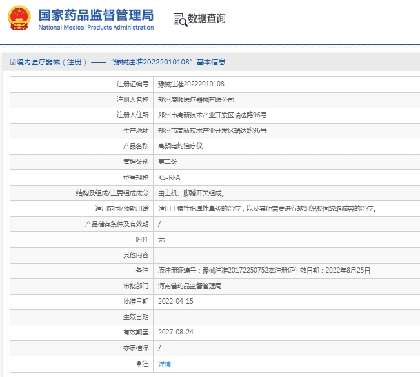Click the 适用于慢性肥厚性鼻炎 usage text
420x377 pixels.
[267, 208]
